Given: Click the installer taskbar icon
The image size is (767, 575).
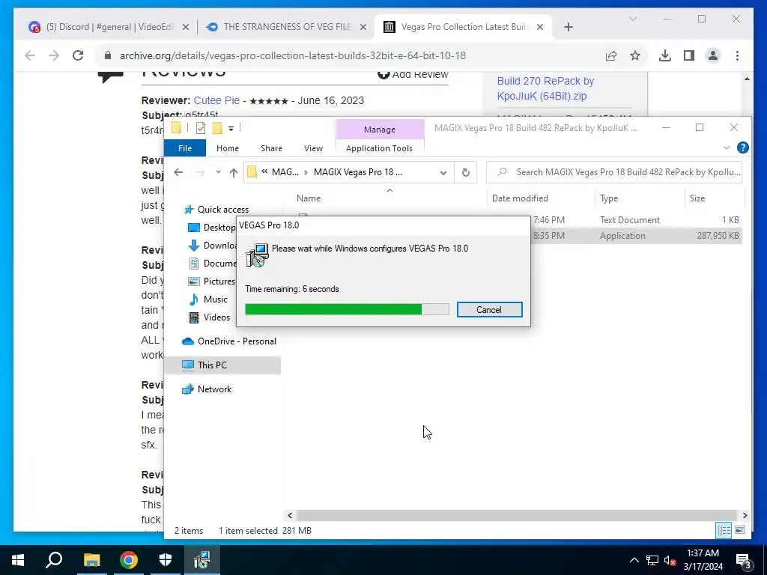Looking at the screenshot, I should click(x=202, y=560).
